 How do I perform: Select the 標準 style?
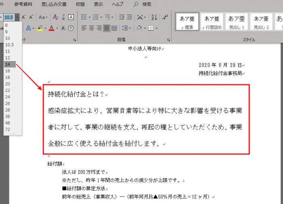[187, 22]
